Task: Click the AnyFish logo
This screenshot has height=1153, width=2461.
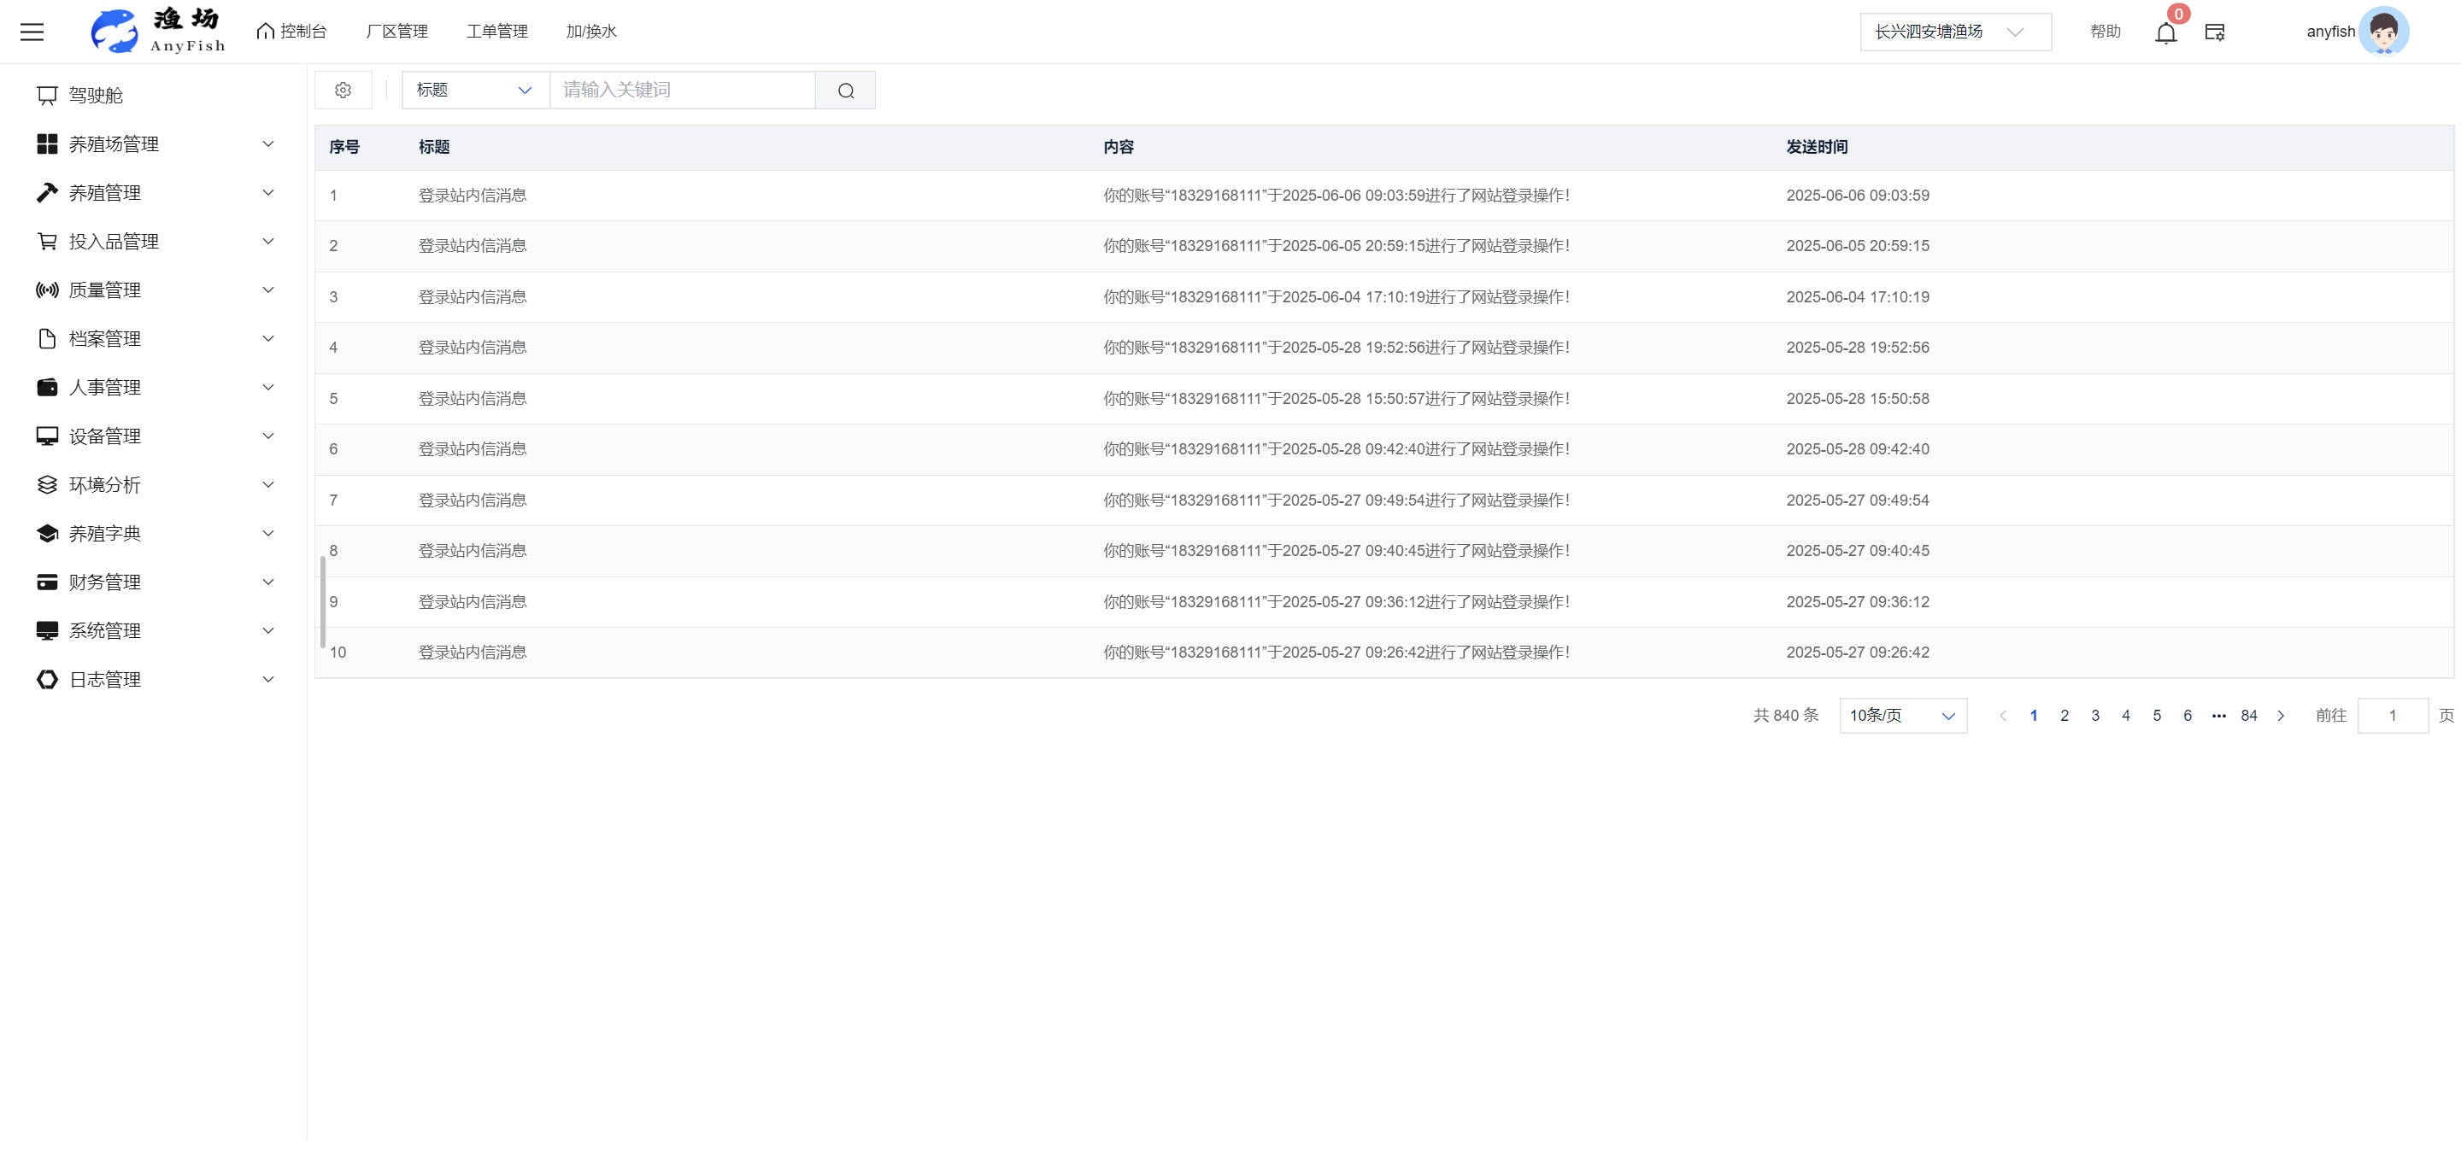Action: point(157,31)
